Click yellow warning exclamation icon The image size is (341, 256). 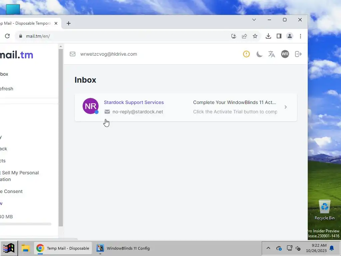(x=246, y=54)
